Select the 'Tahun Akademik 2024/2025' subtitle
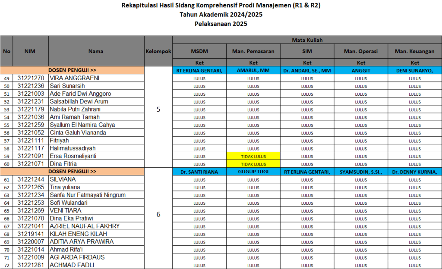This screenshot has height=269, width=442. click(x=221, y=15)
